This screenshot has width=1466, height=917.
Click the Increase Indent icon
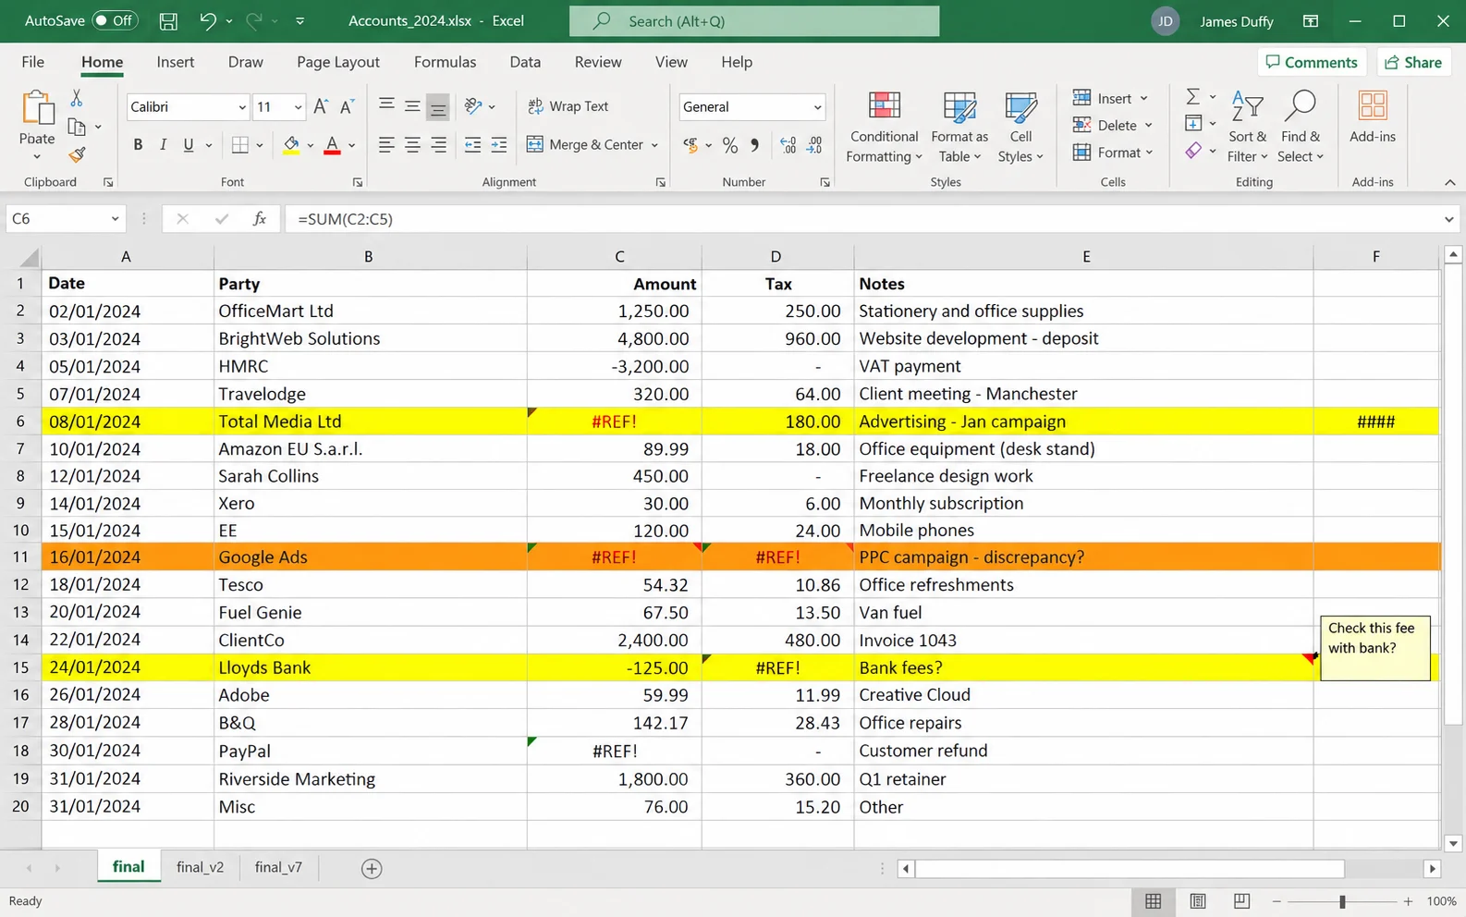(x=498, y=145)
